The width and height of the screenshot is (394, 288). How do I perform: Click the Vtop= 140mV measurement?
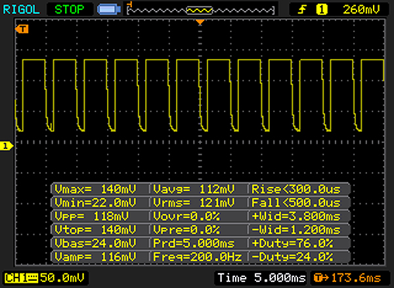point(95,230)
